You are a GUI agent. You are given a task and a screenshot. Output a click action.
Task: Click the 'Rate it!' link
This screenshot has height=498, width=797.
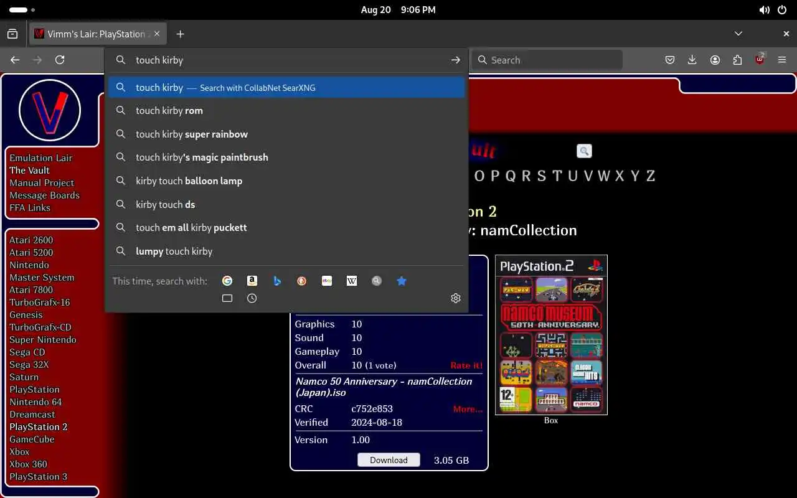point(466,365)
